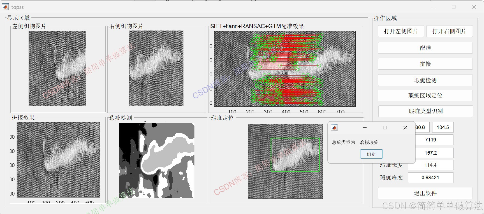Click the left fabric image under 左侧织物图片
Screen dimensions: 484x214
[x=57, y=68]
